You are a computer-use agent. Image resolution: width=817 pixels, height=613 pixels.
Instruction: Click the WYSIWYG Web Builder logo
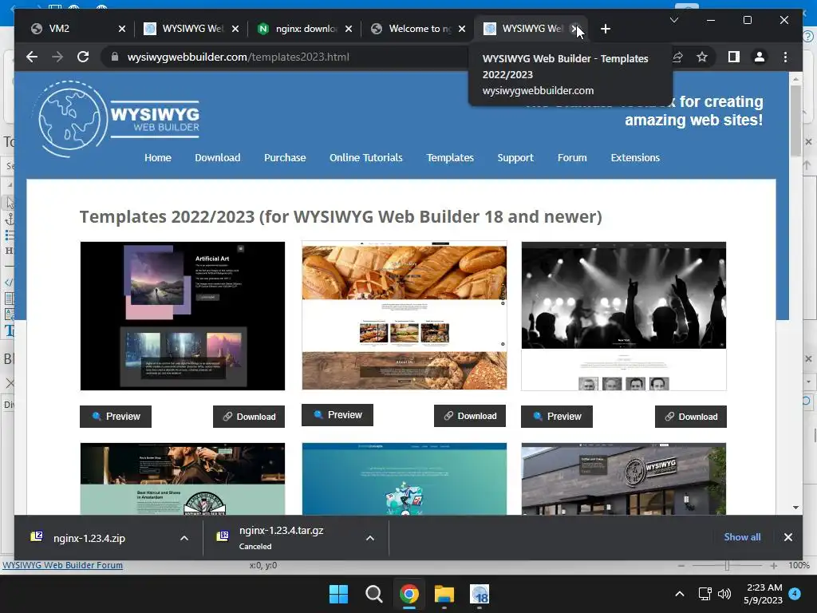[118, 118]
